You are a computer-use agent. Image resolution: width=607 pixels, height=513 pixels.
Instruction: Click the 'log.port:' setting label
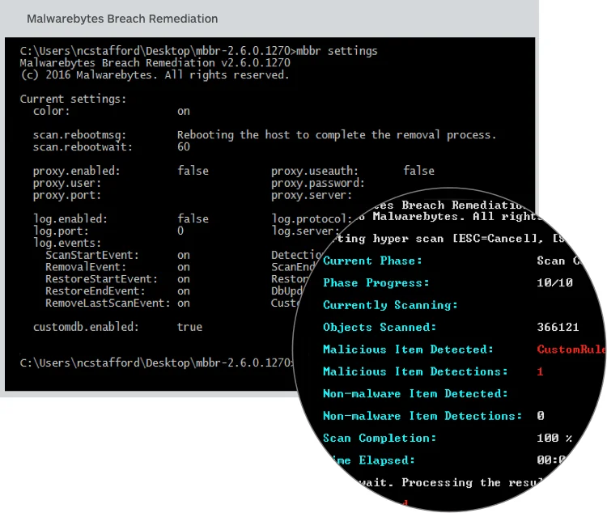[x=61, y=231]
